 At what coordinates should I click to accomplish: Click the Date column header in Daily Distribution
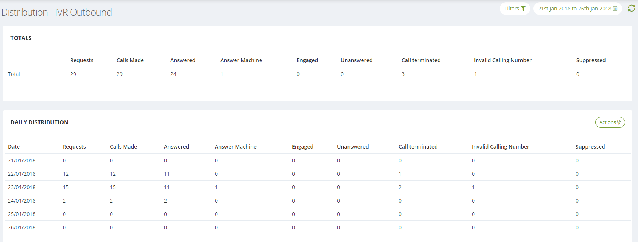click(x=14, y=147)
